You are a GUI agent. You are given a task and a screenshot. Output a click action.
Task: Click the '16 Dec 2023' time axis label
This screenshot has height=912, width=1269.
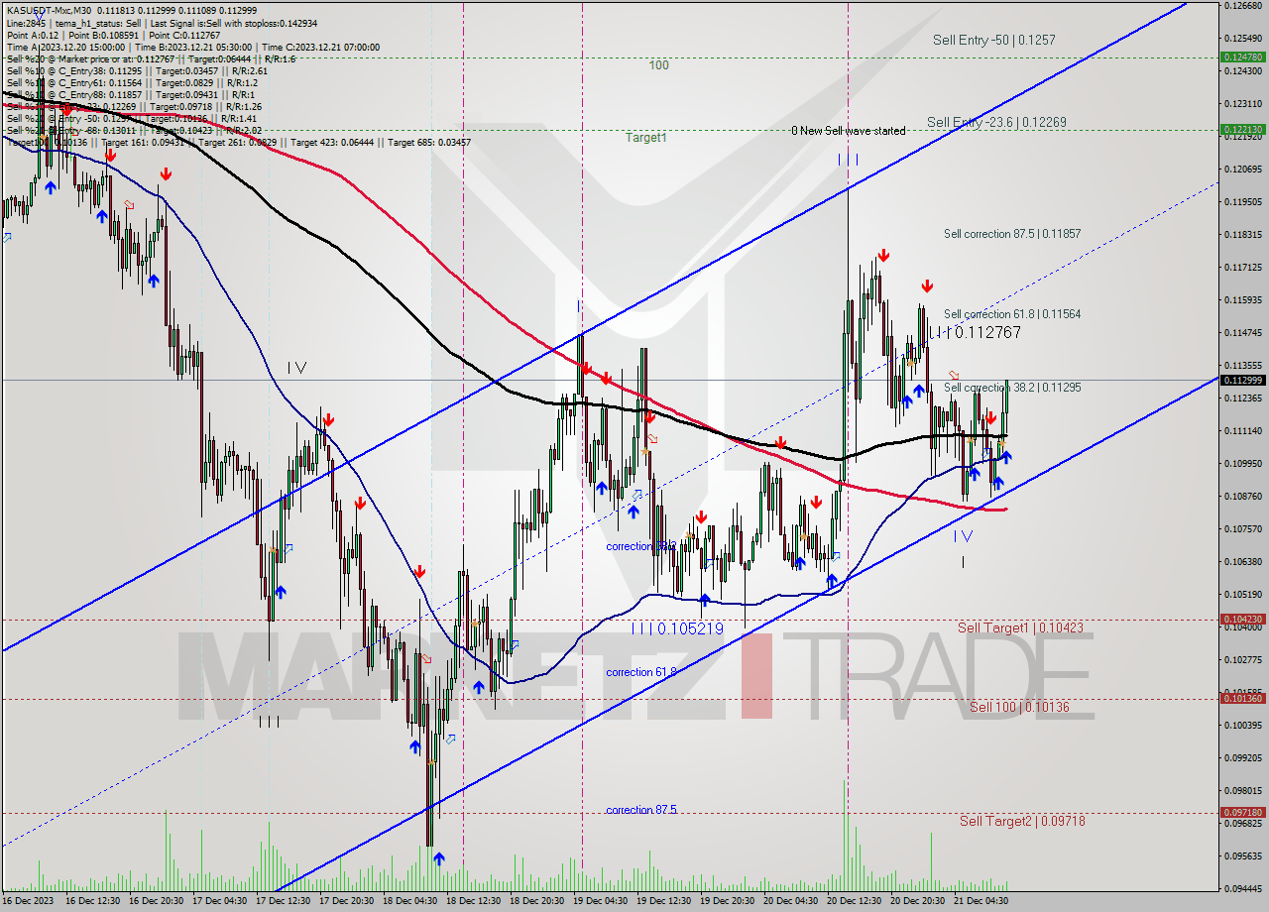(30, 901)
